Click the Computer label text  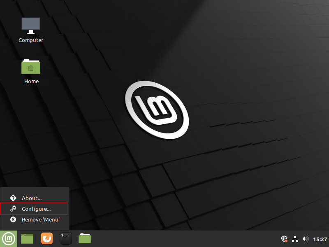click(31, 40)
